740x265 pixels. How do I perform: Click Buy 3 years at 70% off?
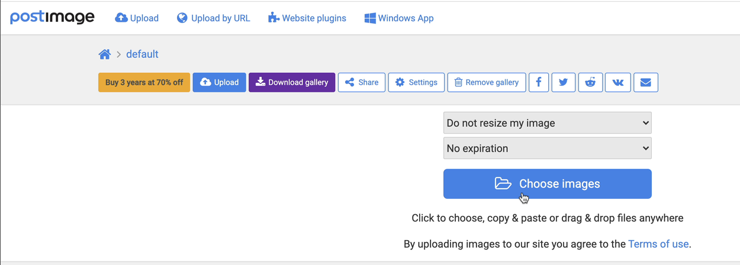pyautogui.click(x=144, y=82)
